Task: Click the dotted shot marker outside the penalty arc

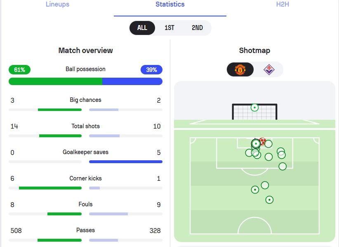Action: (x=255, y=190)
